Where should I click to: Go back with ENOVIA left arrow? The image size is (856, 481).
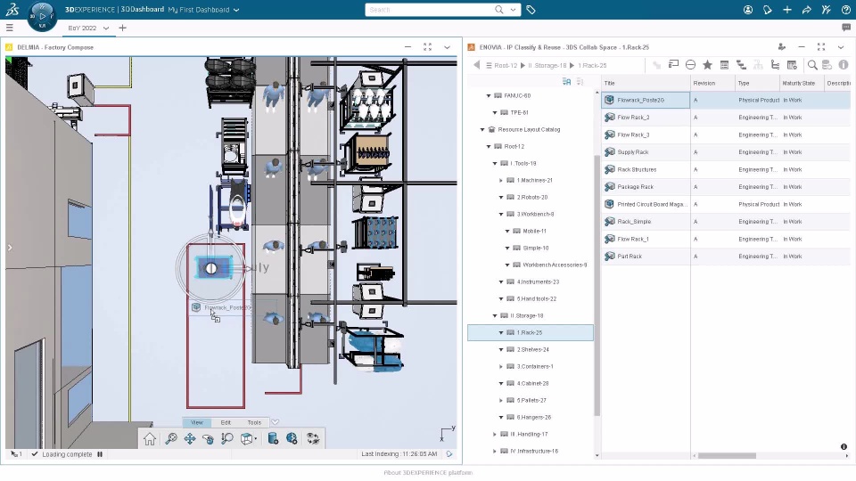[x=476, y=65]
